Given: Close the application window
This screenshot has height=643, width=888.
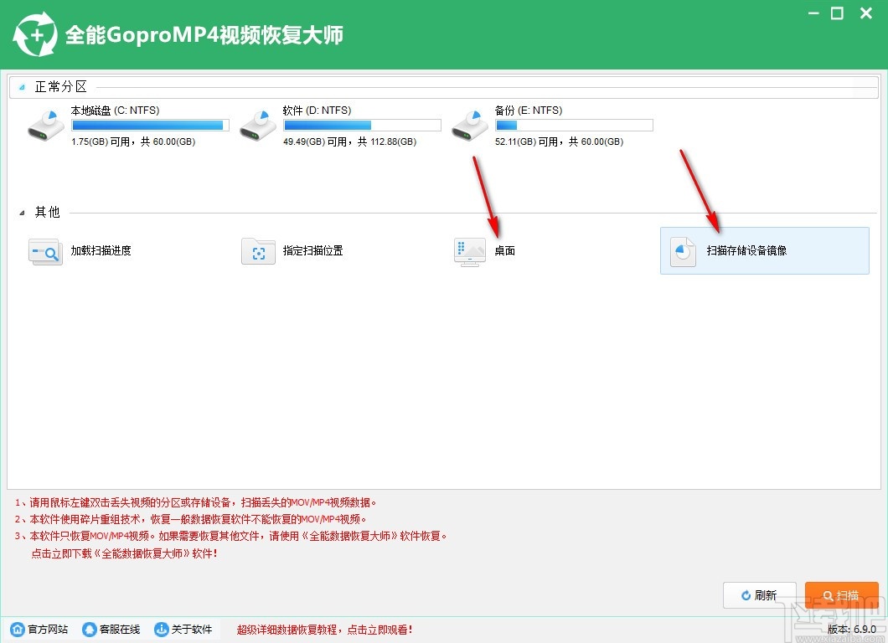Looking at the screenshot, I should pyautogui.click(x=866, y=13).
